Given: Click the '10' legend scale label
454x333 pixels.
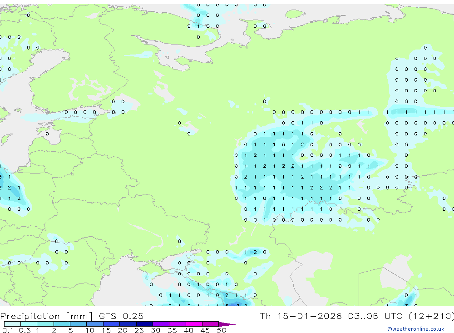Looking at the screenshot, I should pos(89,330).
